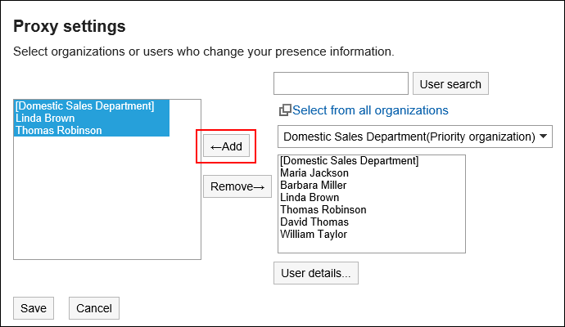Save the proxy settings
Screen dimensions: 565x327
coord(34,308)
